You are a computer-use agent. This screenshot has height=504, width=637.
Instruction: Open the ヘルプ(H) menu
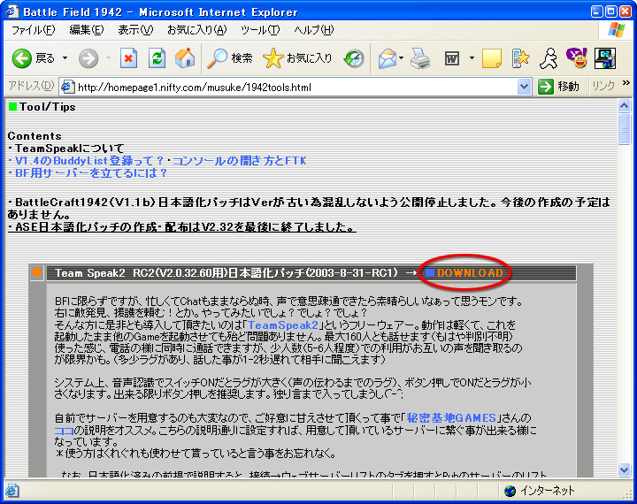(x=313, y=30)
